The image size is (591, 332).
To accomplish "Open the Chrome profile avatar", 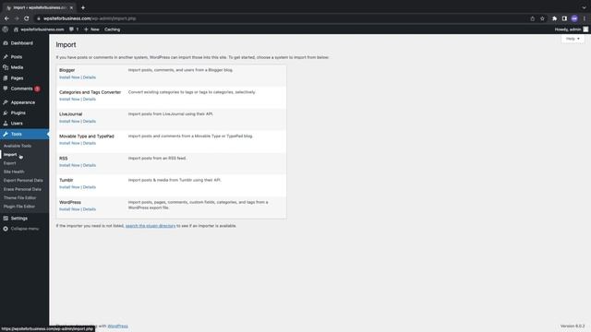I will (574, 18).
